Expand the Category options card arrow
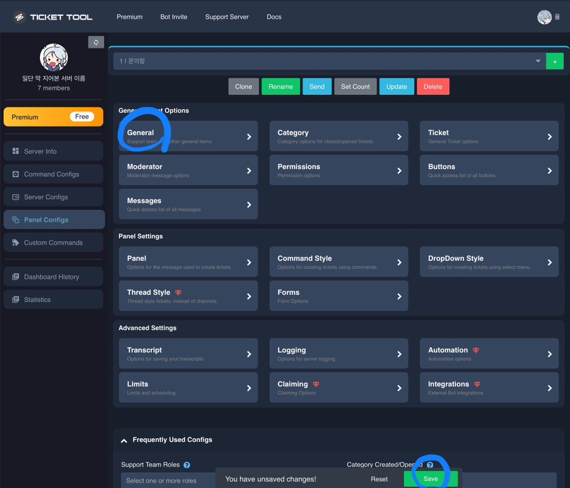 [399, 137]
